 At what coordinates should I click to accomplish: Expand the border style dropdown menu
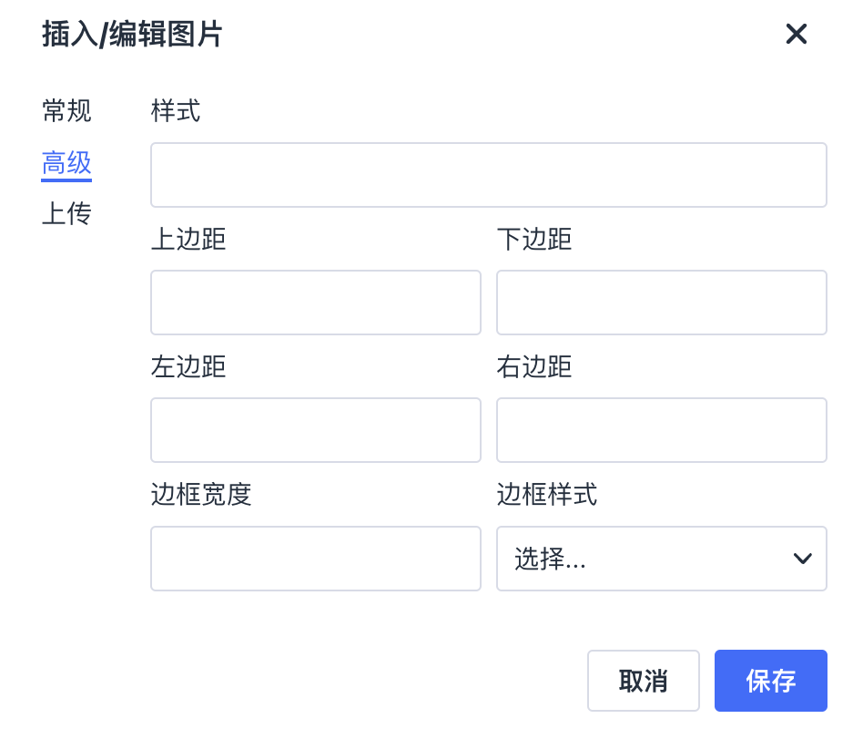click(661, 559)
